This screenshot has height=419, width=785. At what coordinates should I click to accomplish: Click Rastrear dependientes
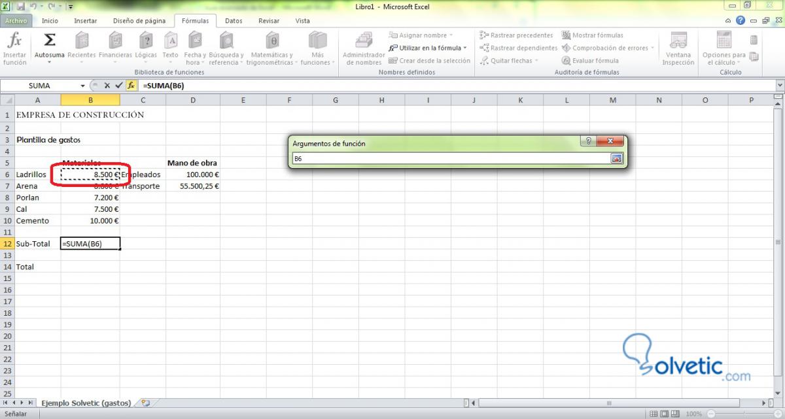pyautogui.click(x=518, y=48)
